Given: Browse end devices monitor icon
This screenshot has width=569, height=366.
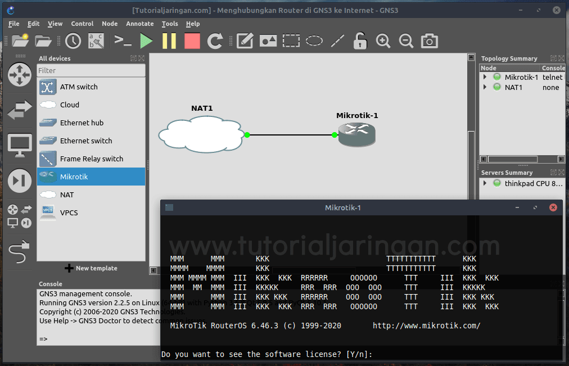Looking at the screenshot, I should [x=20, y=145].
